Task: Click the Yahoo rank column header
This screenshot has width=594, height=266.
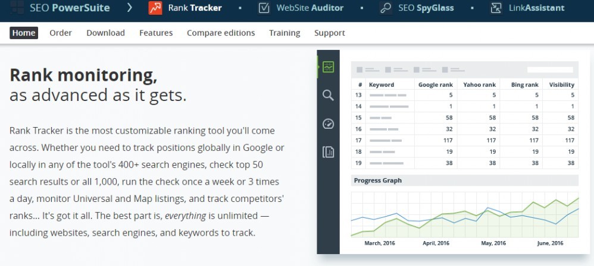Action: tap(479, 85)
